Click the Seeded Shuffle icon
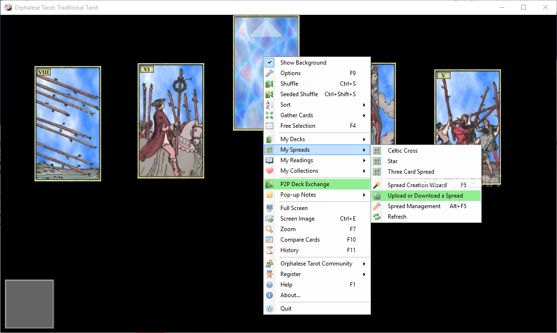Image resolution: width=557 pixels, height=333 pixels. click(x=269, y=94)
